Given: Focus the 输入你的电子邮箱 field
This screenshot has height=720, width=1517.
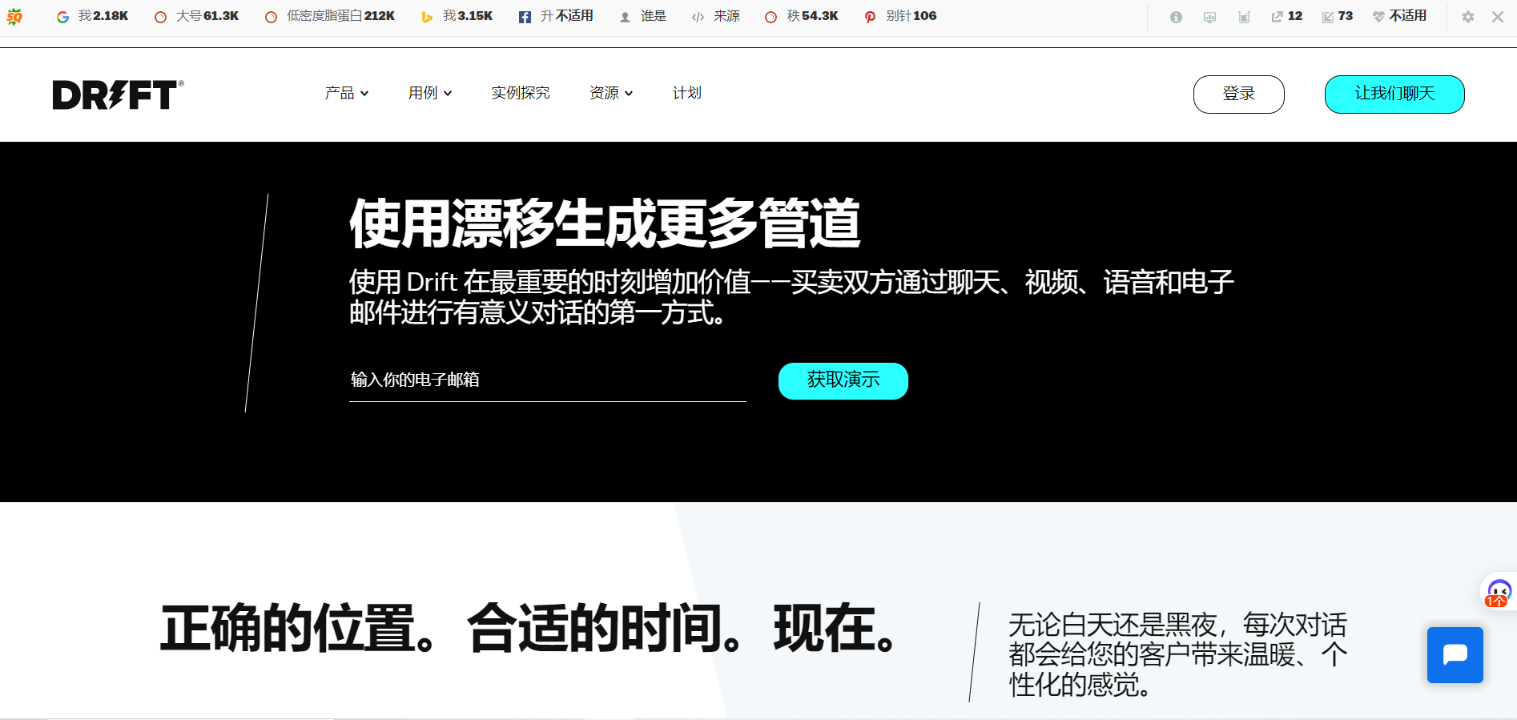Looking at the screenshot, I should pyautogui.click(x=548, y=380).
